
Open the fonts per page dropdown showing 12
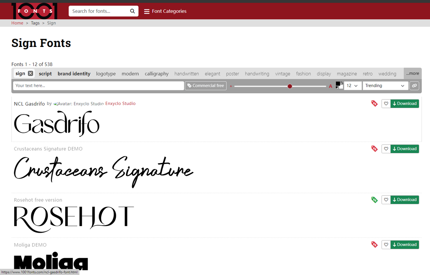[352, 86]
